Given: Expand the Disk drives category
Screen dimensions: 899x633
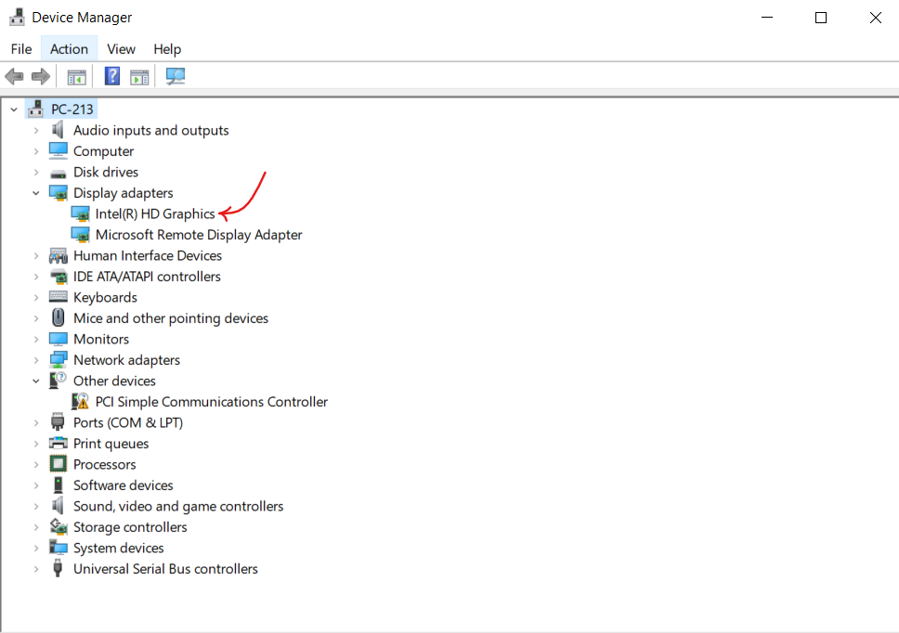Looking at the screenshot, I should click(36, 172).
